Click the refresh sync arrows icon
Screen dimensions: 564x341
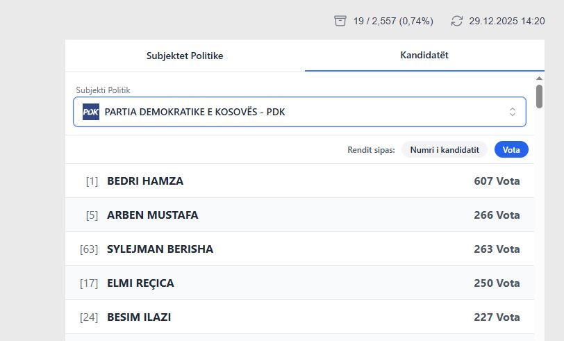456,21
